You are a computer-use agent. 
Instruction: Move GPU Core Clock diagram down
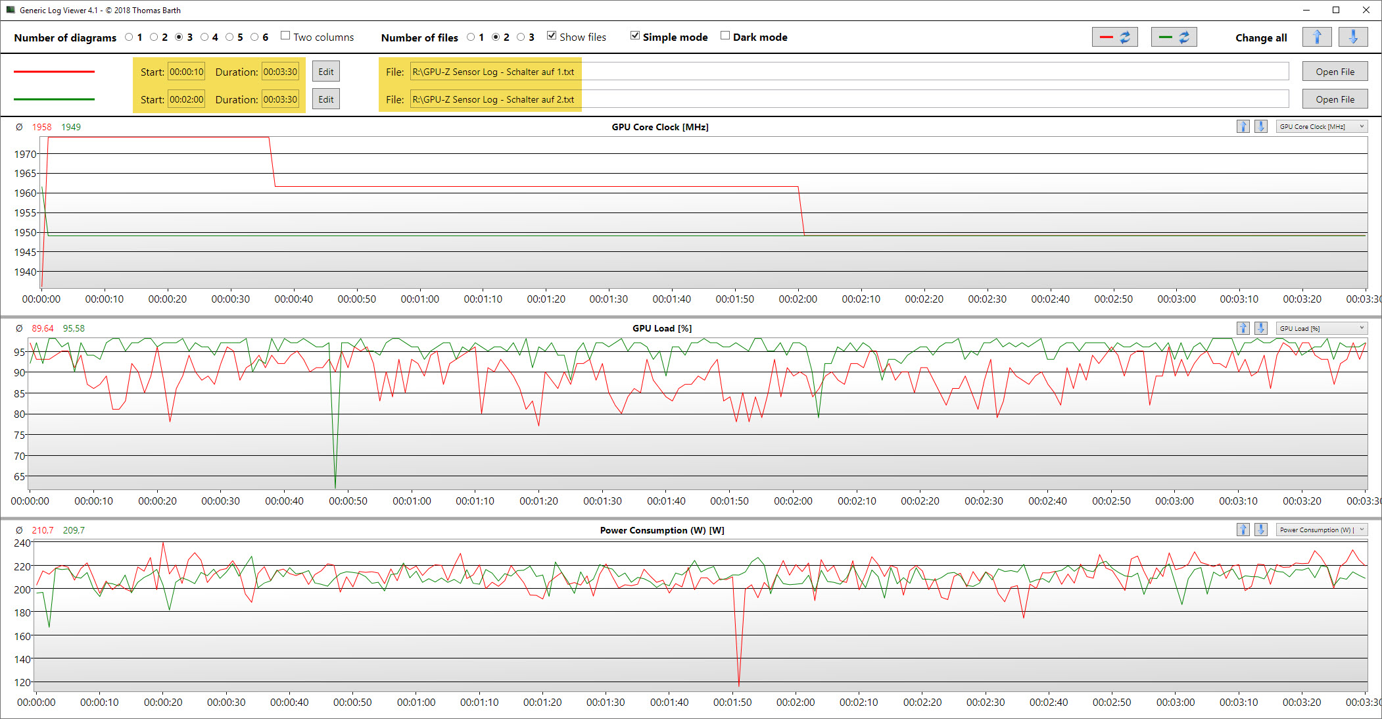[x=1260, y=127]
